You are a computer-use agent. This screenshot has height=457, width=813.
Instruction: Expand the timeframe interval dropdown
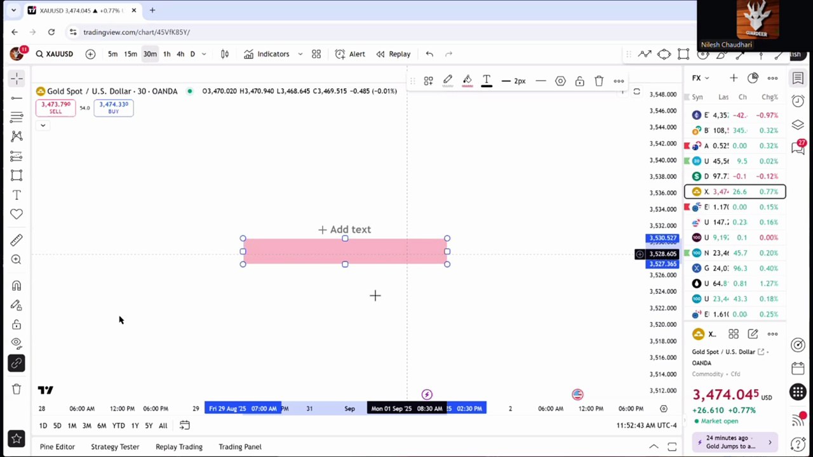(x=204, y=54)
